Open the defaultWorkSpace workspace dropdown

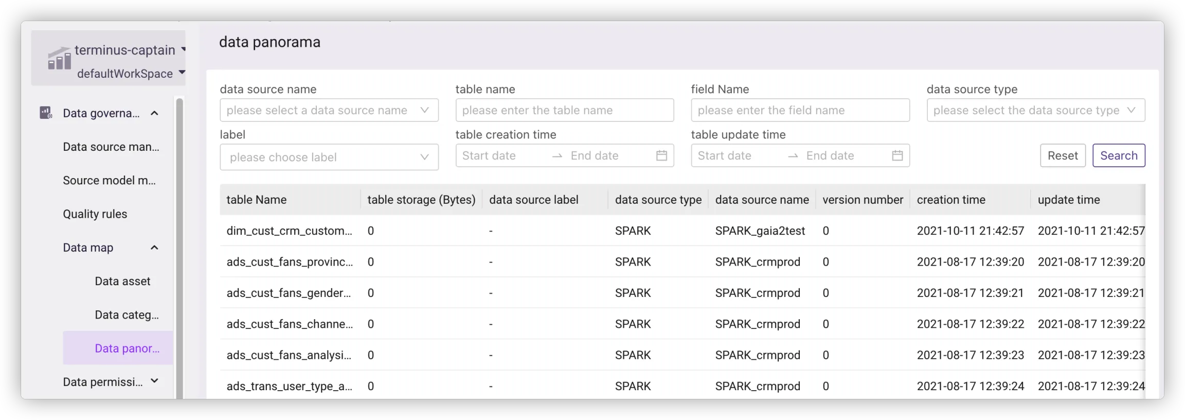click(182, 73)
